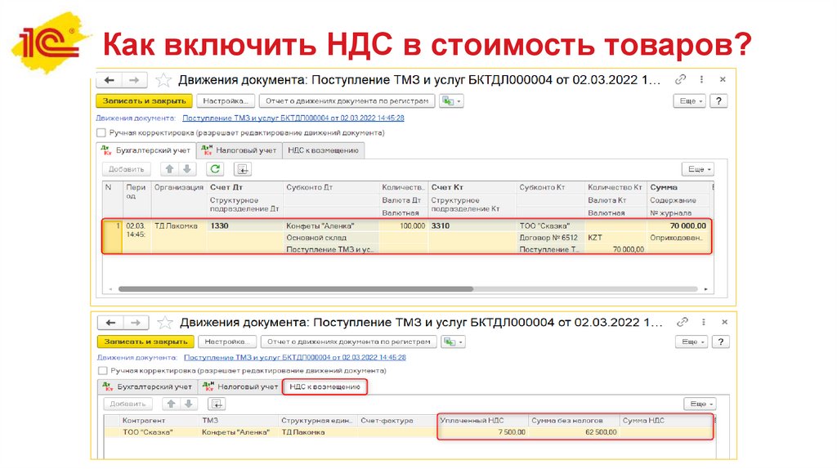
Task: Click 'Настройка...' button in lower window
Action: click(227, 342)
